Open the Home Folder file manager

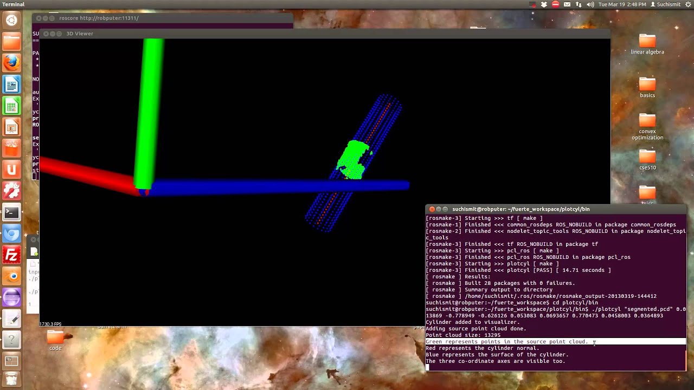tap(11, 42)
